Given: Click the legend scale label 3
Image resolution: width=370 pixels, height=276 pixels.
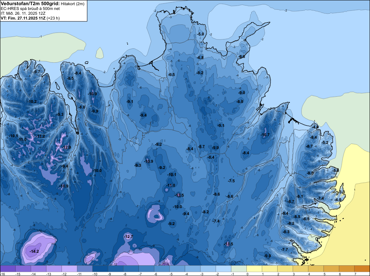Looking at the screenshot, I should point(294,274).
